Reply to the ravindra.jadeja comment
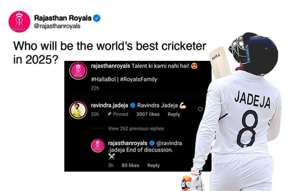The image size is (287, 191). pyautogui.click(x=174, y=114)
